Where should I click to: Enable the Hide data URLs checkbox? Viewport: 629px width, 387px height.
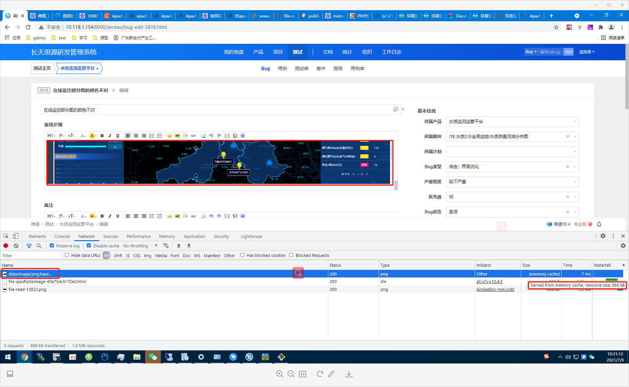[x=67, y=255]
